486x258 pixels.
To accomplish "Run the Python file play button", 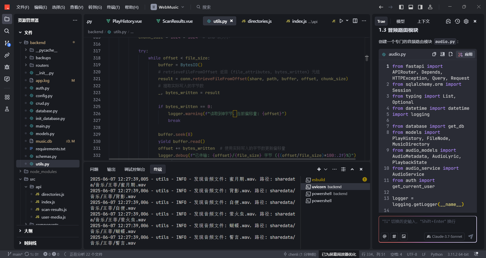I will point(341,21).
